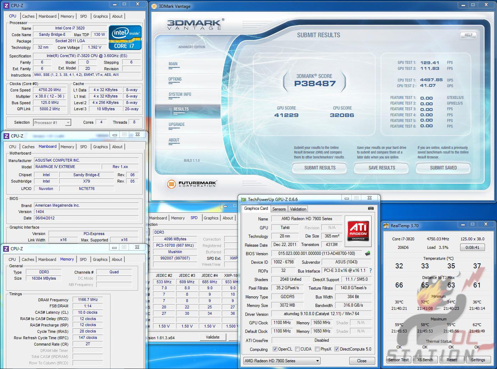497x369 pixels.
Task: Click the Mainboard CPU-Z window title icon
Action: pyautogui.click(x=6, y=136)
